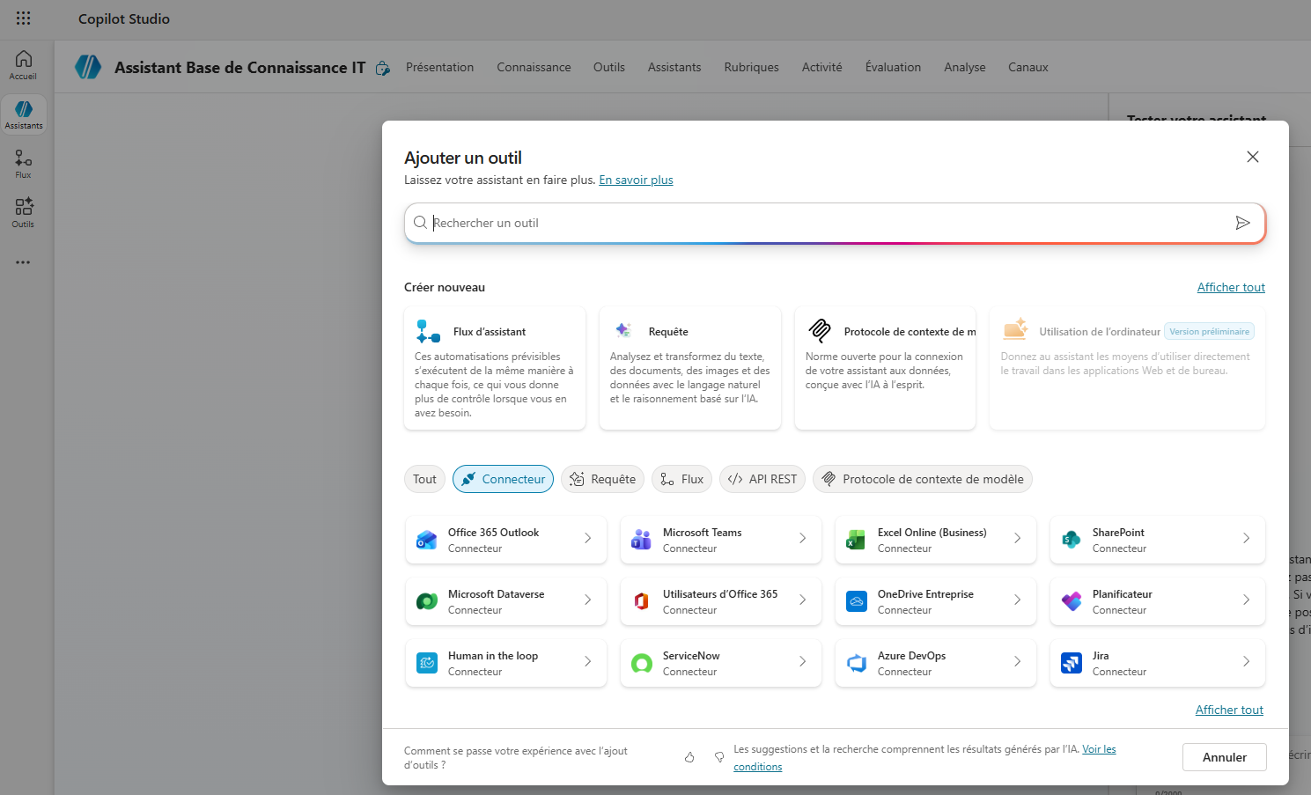This screenshot has height=795, width=1311.
Task: Open Flux in the left sidebar
Action: [x=24, y=164]
